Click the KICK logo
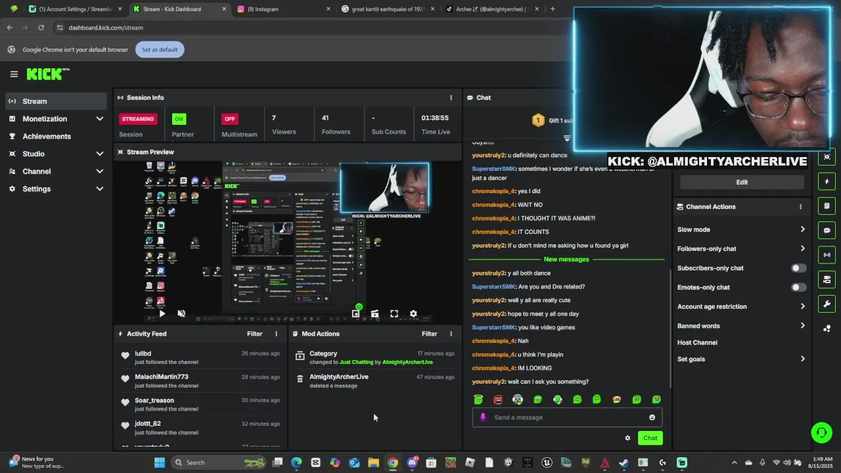This screenshot has width=841, height=473. point(48,74)
